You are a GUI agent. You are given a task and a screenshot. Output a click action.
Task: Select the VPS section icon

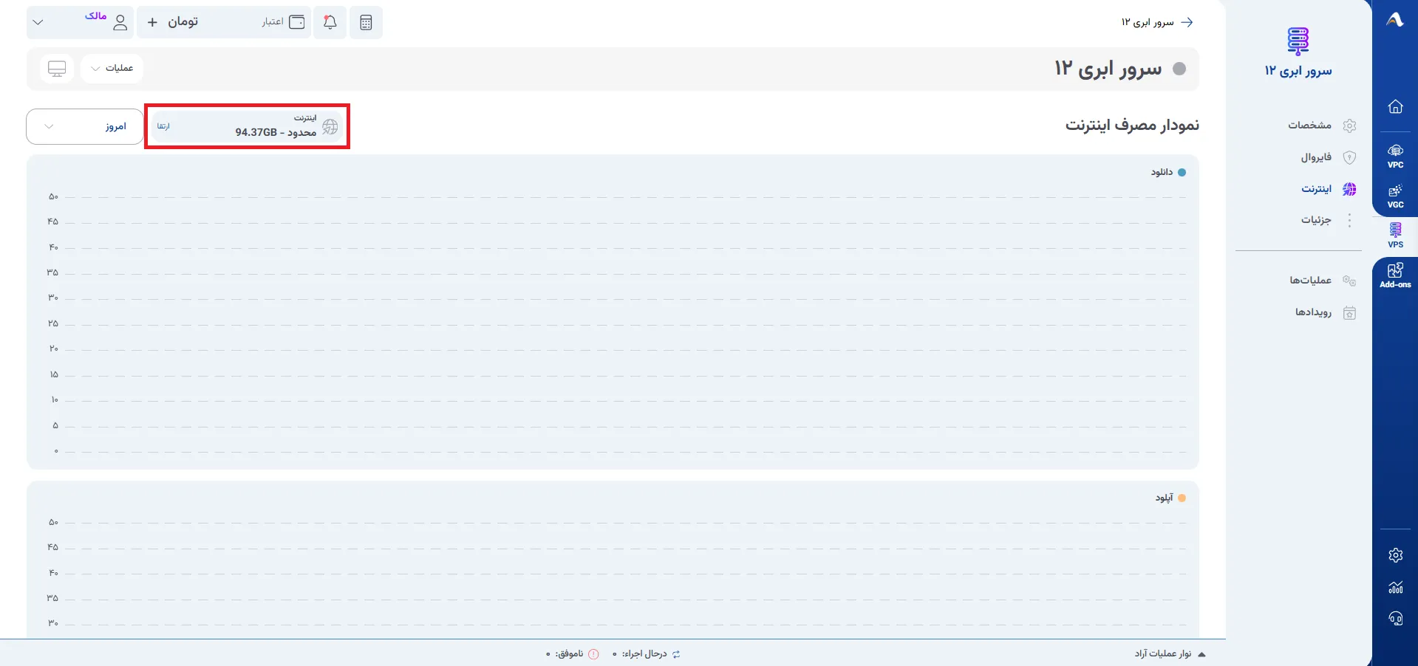tap(1395, 236)
